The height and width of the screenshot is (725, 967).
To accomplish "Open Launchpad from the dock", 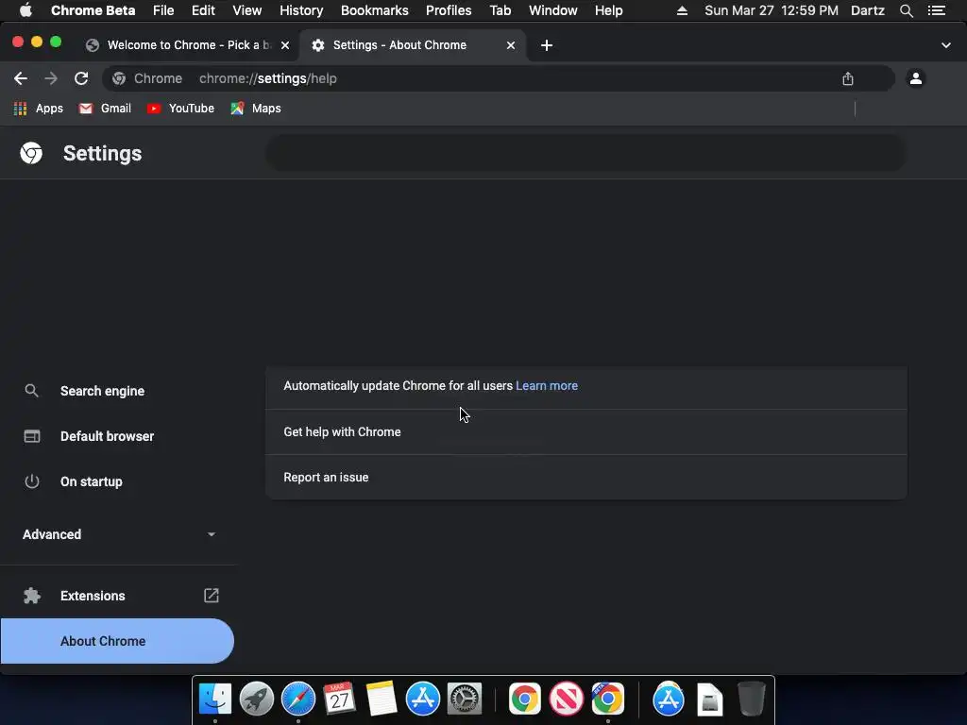I will click(x=257, y=700).
